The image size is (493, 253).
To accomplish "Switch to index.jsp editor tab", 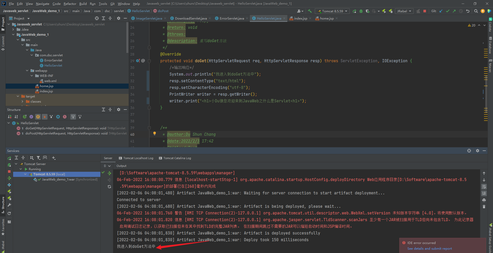I will 300,18.
